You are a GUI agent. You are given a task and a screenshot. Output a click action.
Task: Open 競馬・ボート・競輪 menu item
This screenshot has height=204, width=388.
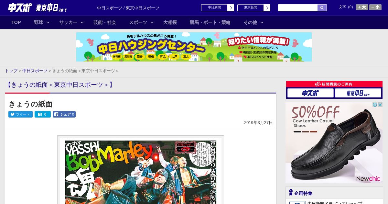tap(210, 22)
